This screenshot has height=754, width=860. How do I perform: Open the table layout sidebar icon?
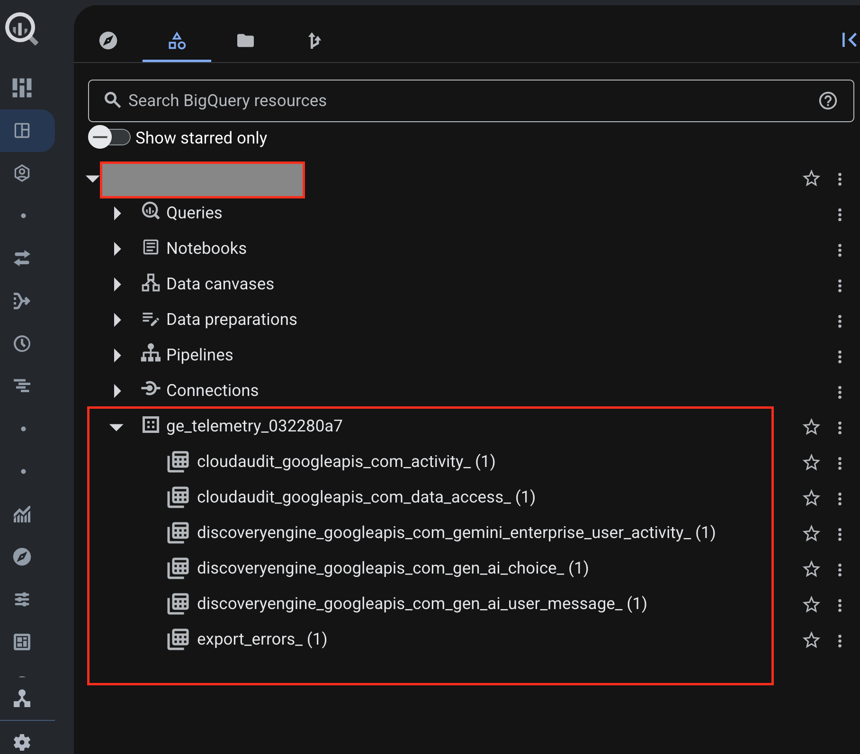pyautogui.click(x=22, y=642)
